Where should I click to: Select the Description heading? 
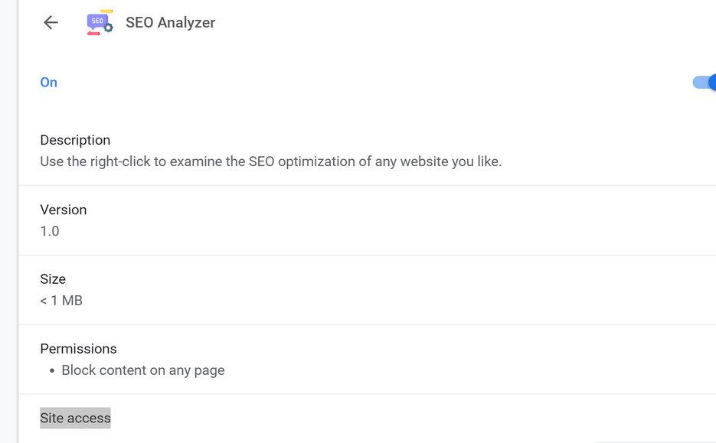coord(75,140)
